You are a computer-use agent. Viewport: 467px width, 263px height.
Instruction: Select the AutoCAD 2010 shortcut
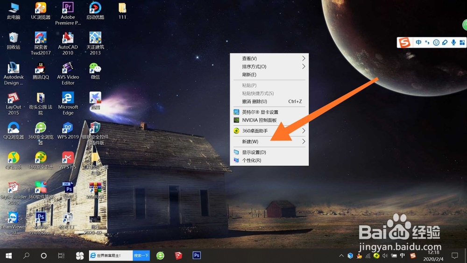[x=68, y=43]
